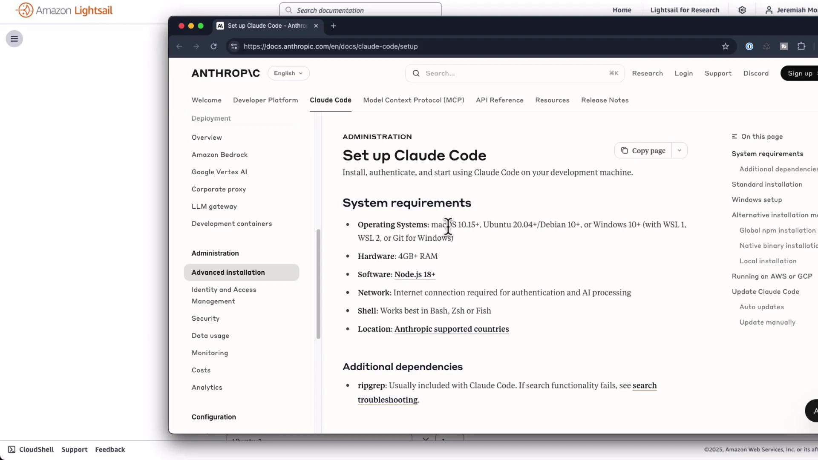Jump to Windows setup section
The image size is (818, 460).
tap(757, 199)
